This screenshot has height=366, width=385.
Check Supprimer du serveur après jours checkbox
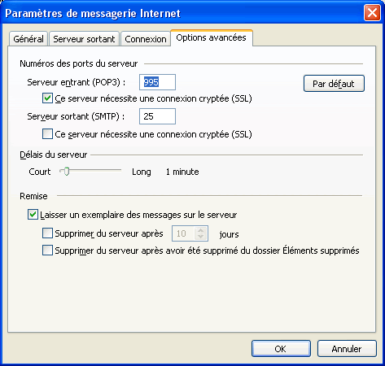(x=47, y=233)
